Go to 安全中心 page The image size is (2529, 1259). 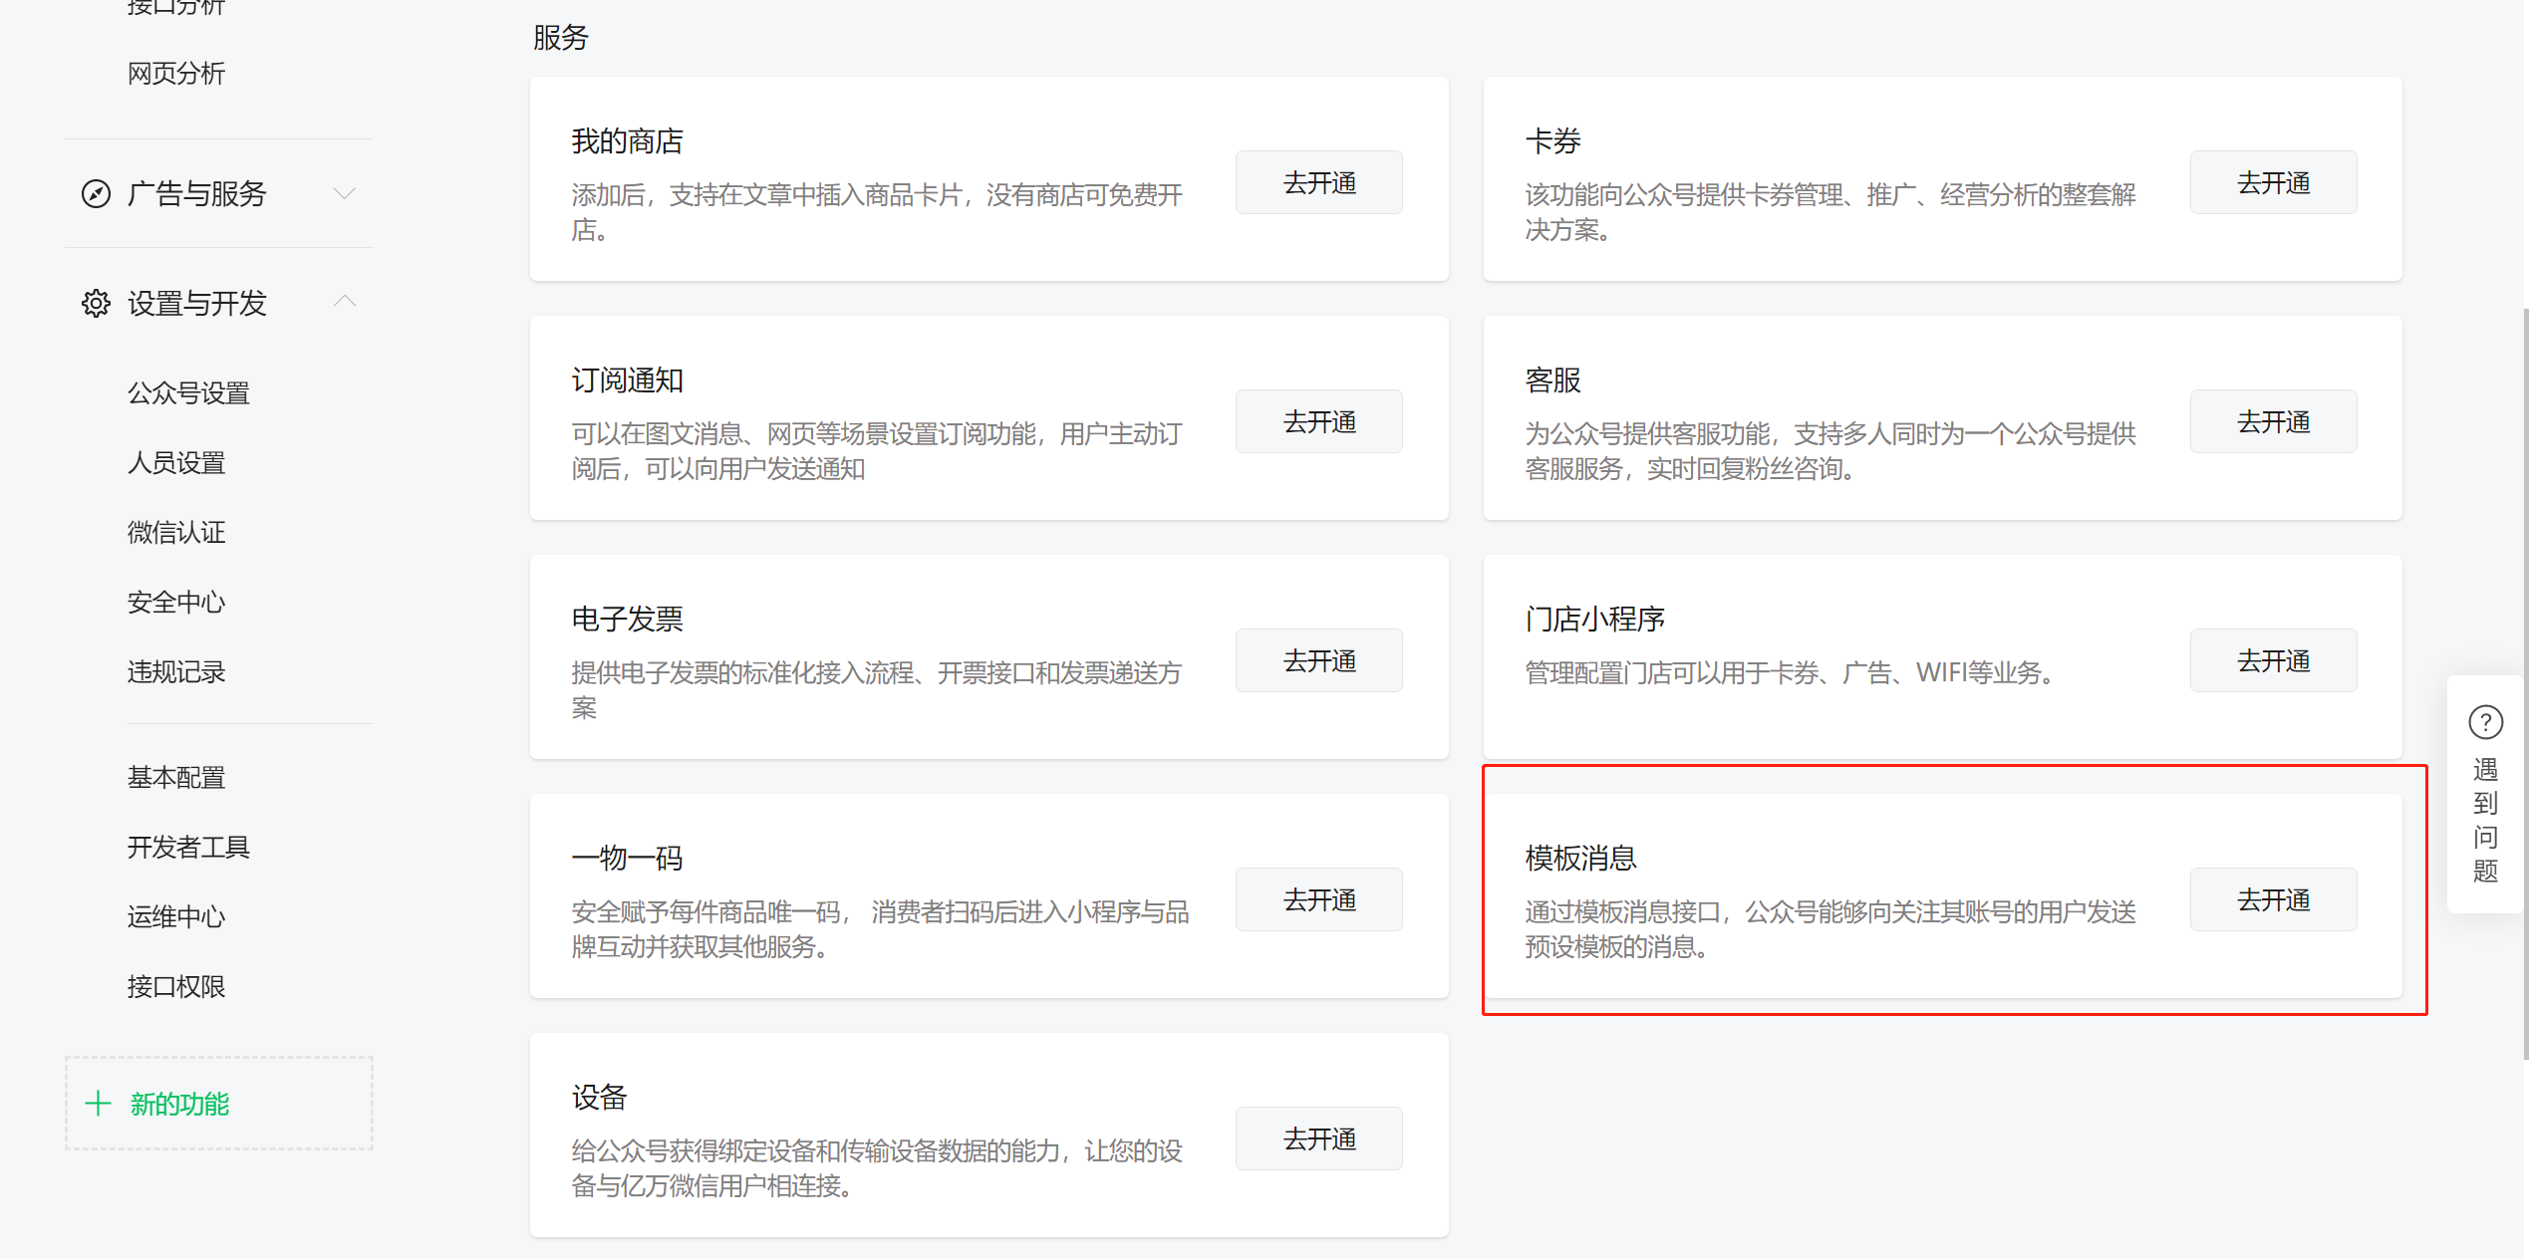176,603
